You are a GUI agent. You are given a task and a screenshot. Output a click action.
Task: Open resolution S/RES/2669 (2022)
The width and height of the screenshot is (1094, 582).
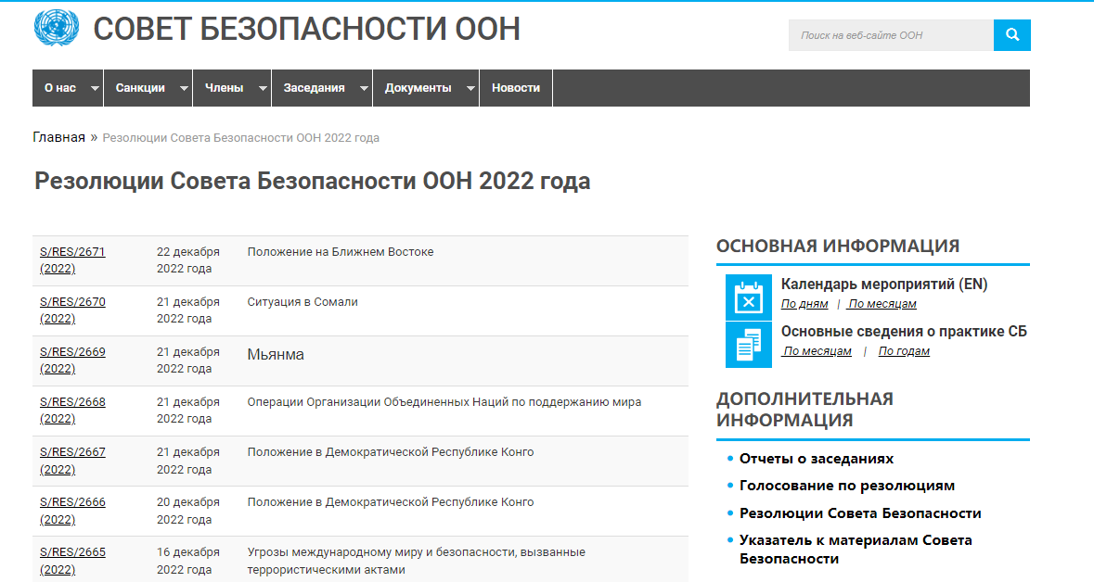coord(72,361)
